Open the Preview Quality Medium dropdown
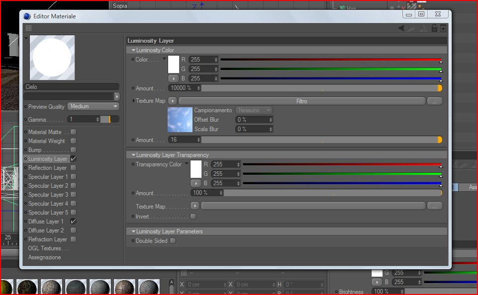The image size is (478, 295). coord(94,106)
